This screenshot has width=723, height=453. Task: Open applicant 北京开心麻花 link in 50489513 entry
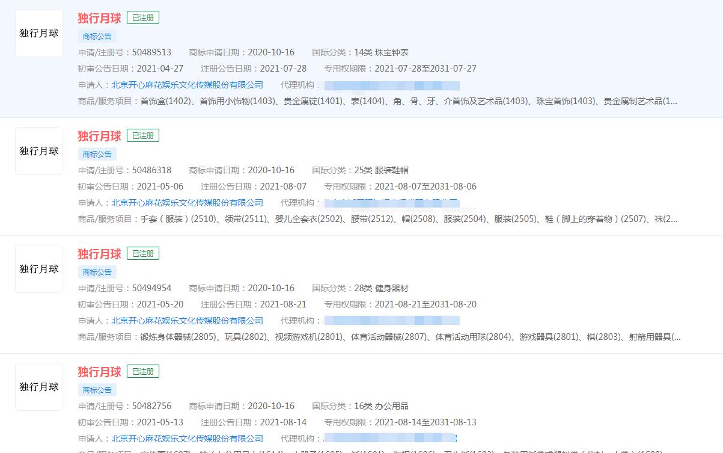[187, 85]
